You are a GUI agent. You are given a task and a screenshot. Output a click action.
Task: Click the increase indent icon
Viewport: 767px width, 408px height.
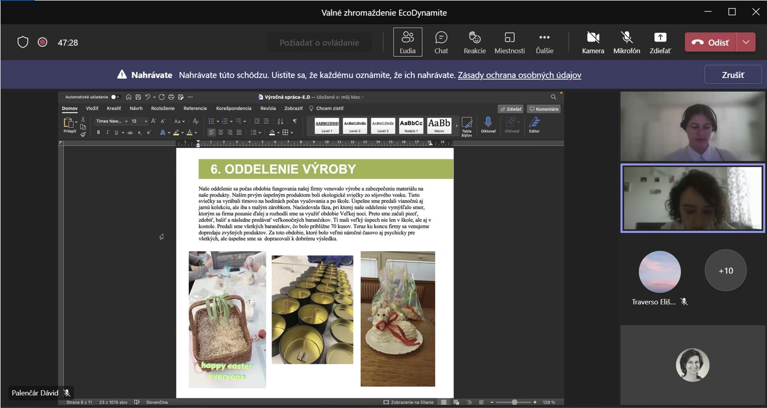pyautogui.click(x=266, y=121)
